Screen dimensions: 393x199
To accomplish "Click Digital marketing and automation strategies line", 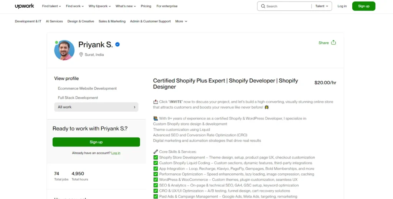I will pyautogui.click(x=207, y=141).
